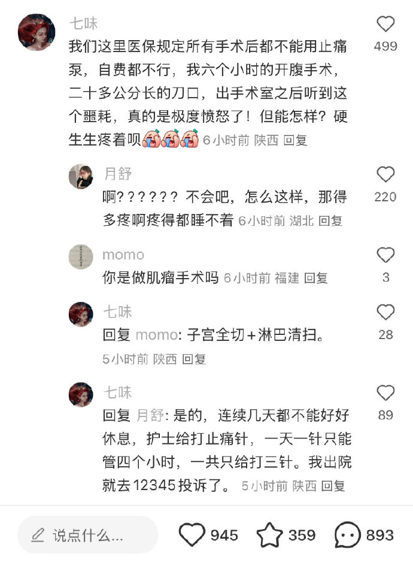Reply to 月舒's comment from 湖北
This screenshot has height=562, width=413.
coord(330,220)
